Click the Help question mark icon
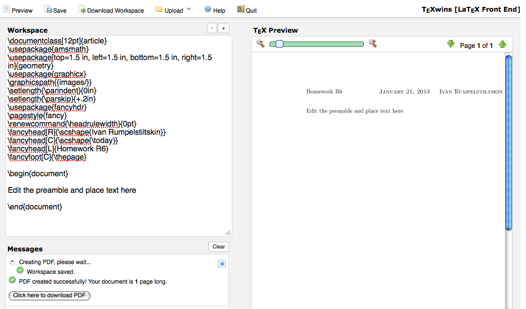Screen dimensions: 526x309 [208, 10]
